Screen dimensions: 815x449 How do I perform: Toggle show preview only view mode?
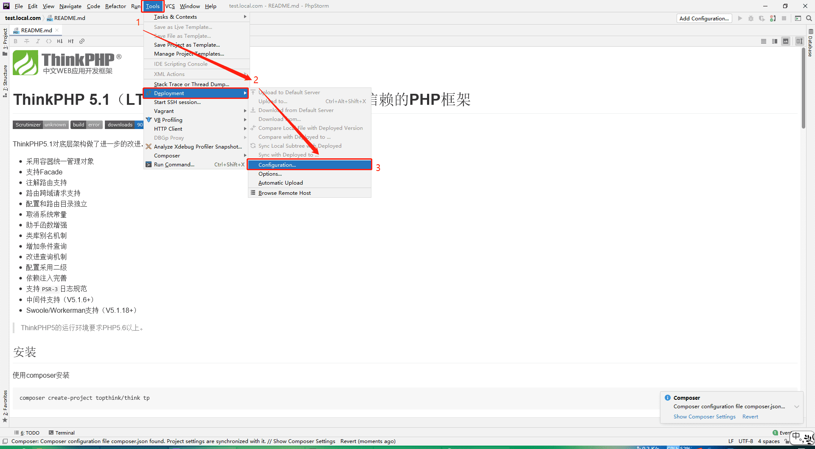786,41
